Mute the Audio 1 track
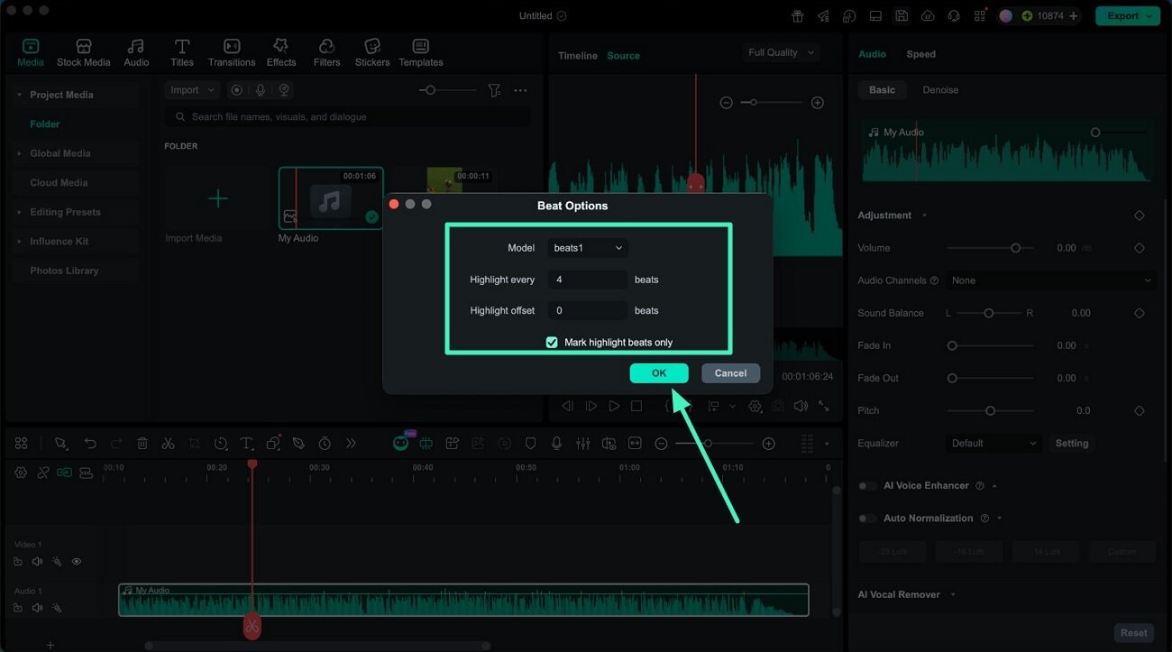 pyautogui.click(x=37, y=608)
